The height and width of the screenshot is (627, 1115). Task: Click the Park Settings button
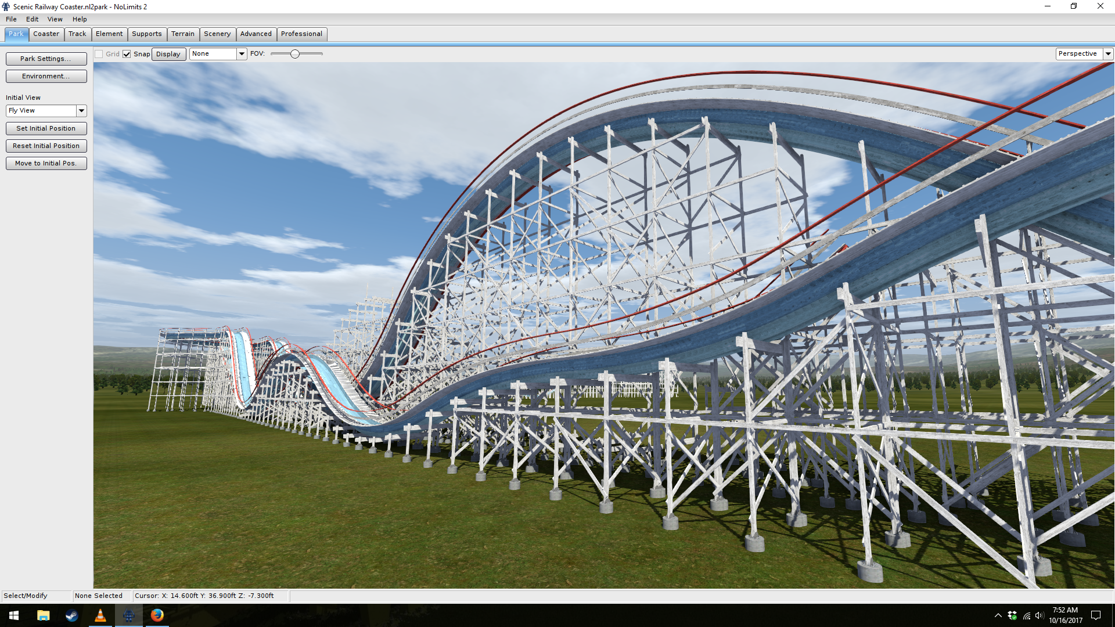(x=46, y=59)
